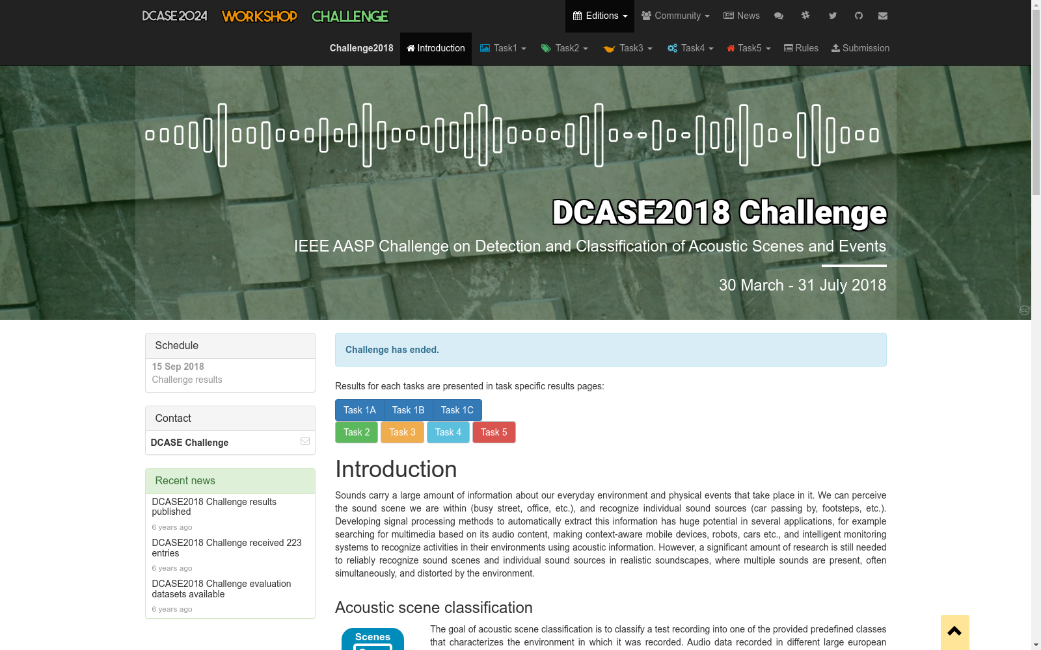Open Task 1C results
This screenshot has width=1041, height=650.
(457, 410)
